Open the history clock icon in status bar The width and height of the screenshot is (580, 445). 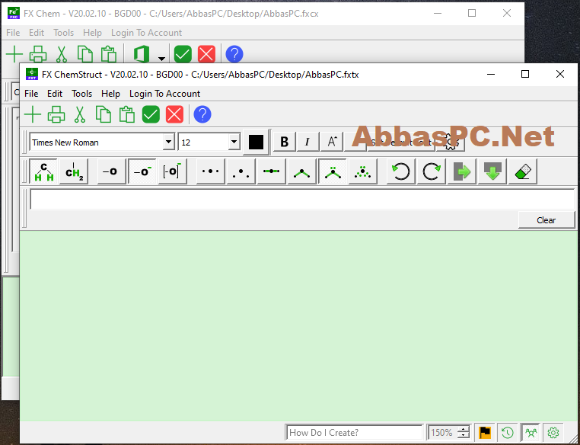507,432
